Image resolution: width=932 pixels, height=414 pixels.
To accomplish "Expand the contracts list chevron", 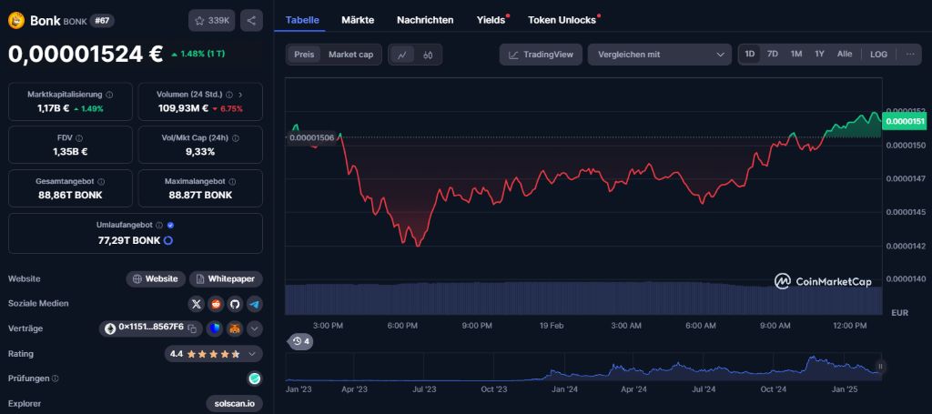I will pyautogui.click(x=255, y=328).
